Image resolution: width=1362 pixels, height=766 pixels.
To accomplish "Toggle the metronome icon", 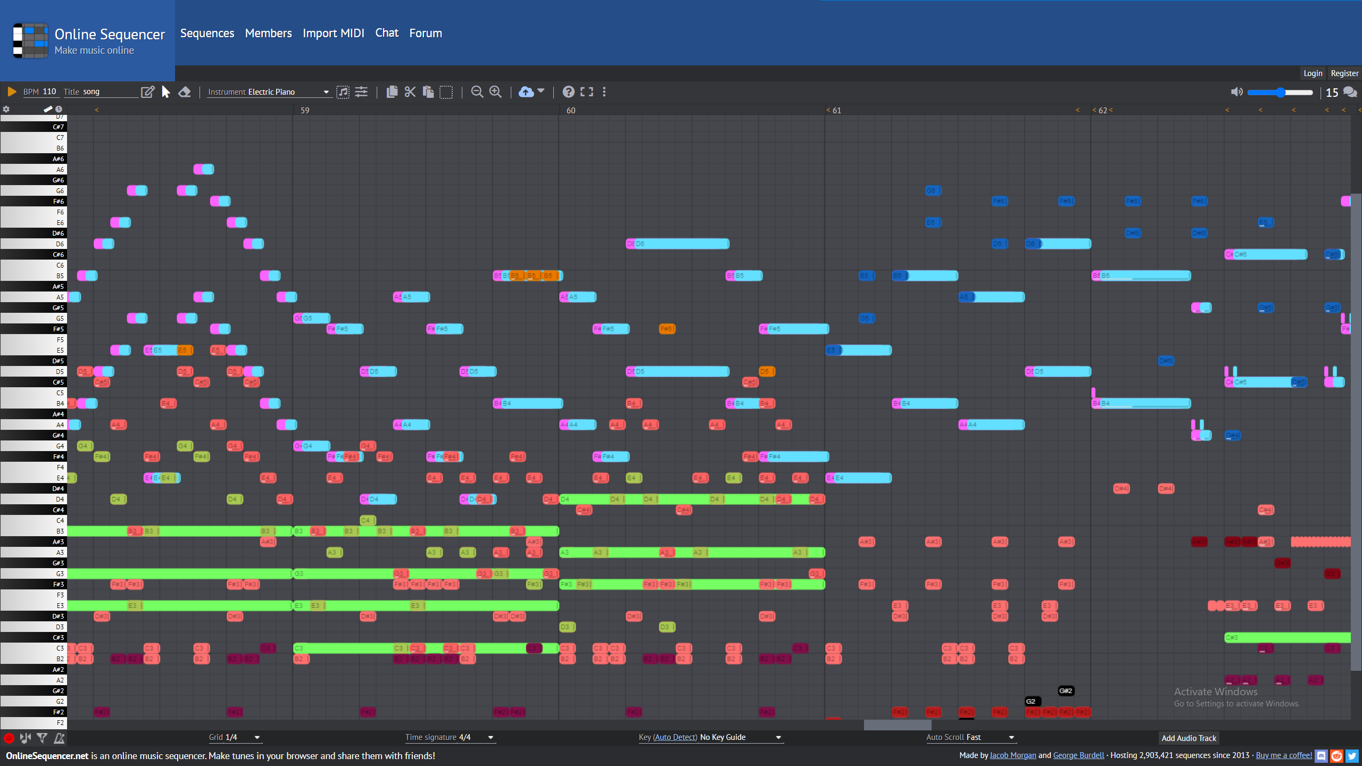I will point(60,738).
